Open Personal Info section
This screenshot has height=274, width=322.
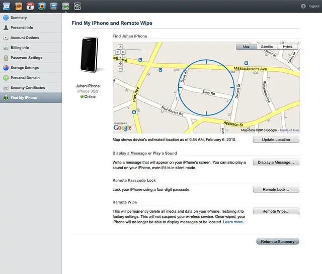[x=31, y=28]
